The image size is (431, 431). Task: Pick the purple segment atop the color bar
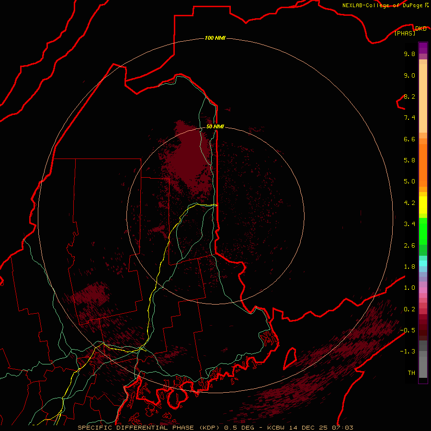(423, 48)
